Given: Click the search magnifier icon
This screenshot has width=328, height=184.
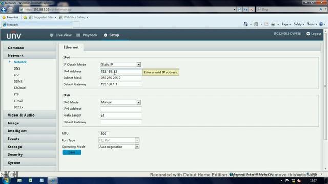Looking at the screenshot, I should (x=321, y=9).
